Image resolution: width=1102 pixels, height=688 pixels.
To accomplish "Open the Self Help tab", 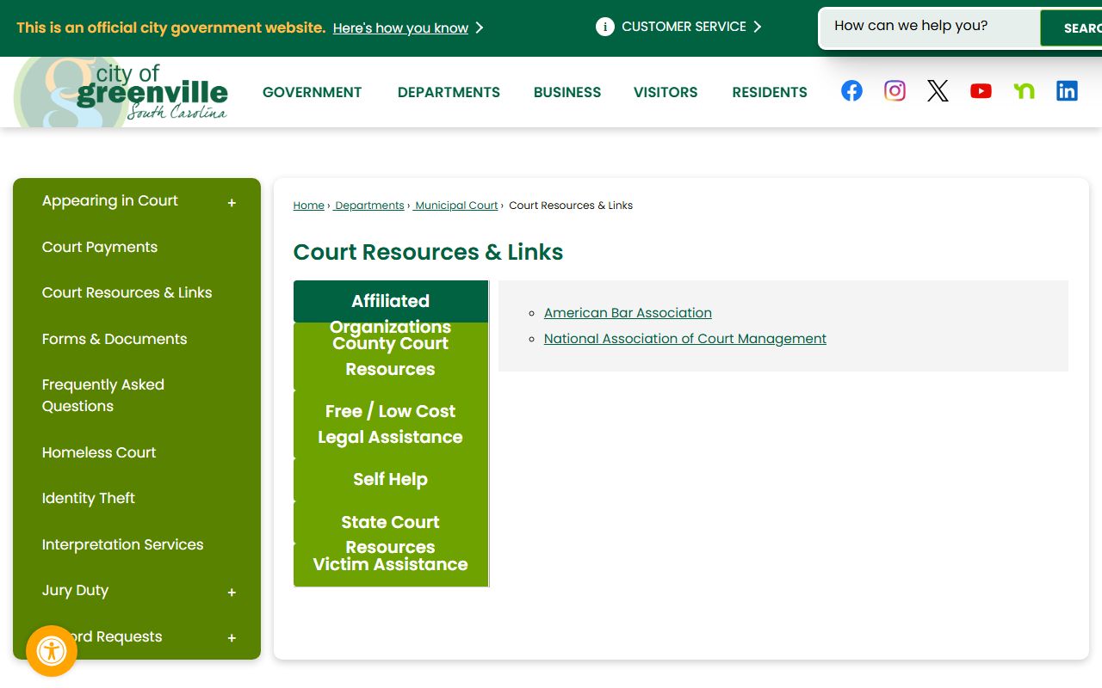I will 391,479.
